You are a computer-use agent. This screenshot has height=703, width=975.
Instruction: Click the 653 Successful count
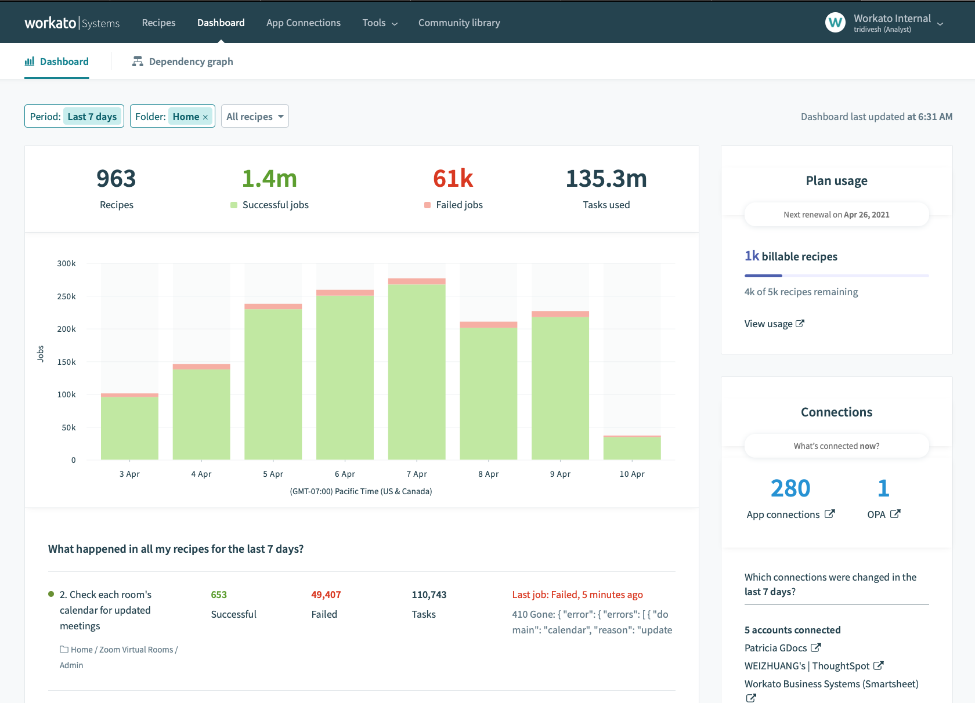[219, 595]
